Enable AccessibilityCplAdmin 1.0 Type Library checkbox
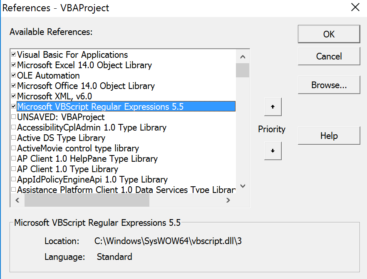 pos(14,127)
